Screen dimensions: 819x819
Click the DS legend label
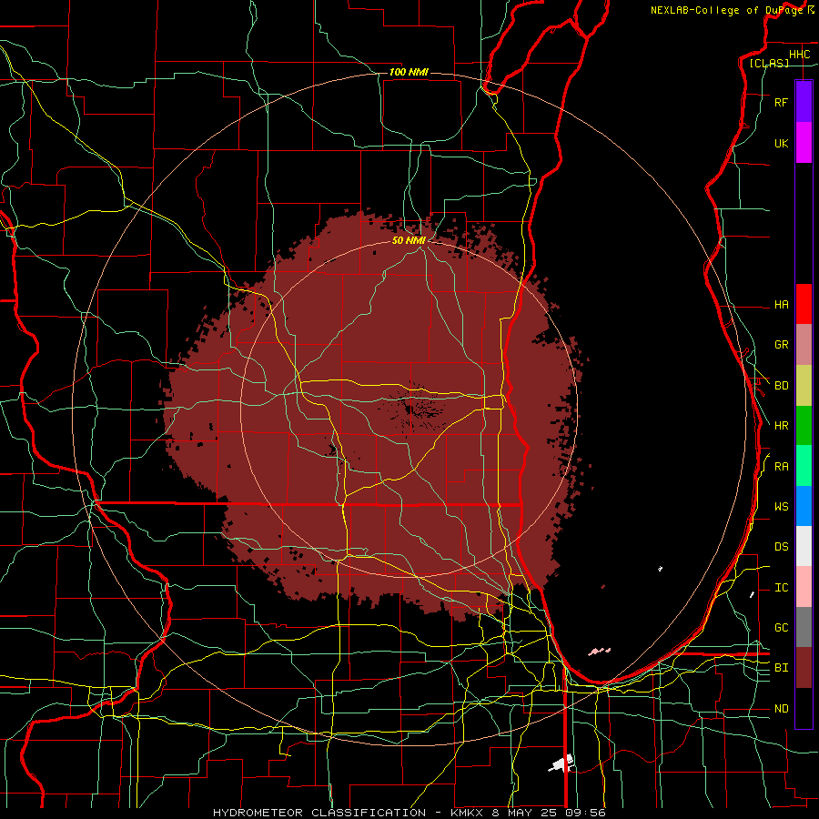click(x=781, y=546)
